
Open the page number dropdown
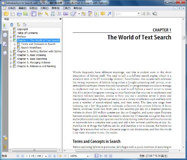pyautogui.click(x=46, y=156)
